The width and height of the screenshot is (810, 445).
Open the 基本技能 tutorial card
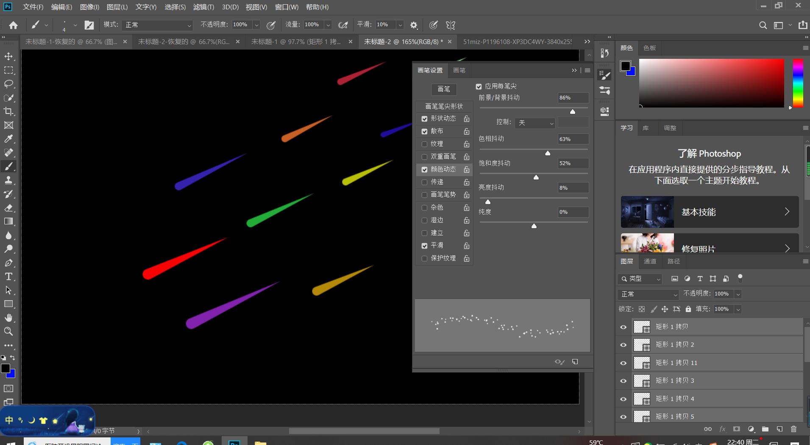(710, 212)
